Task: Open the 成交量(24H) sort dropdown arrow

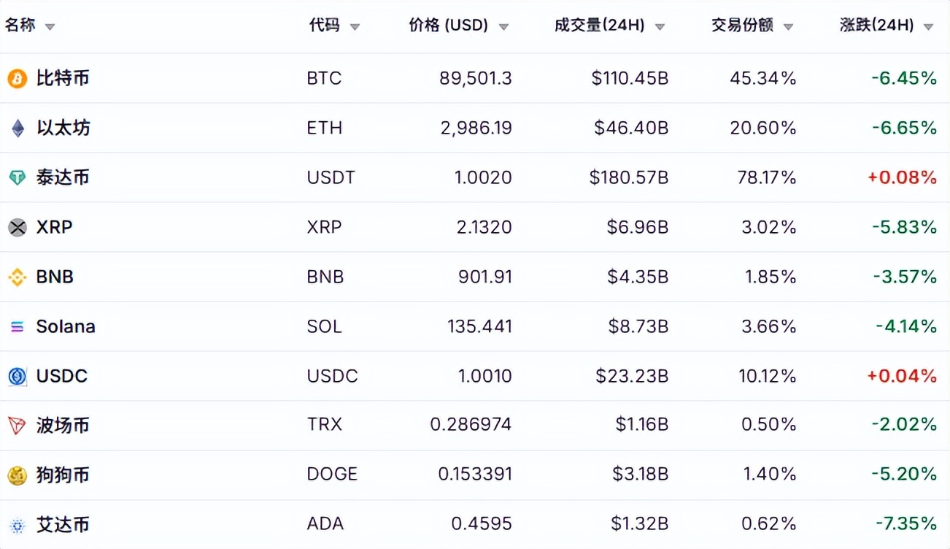Action: [x=660, y=27]
